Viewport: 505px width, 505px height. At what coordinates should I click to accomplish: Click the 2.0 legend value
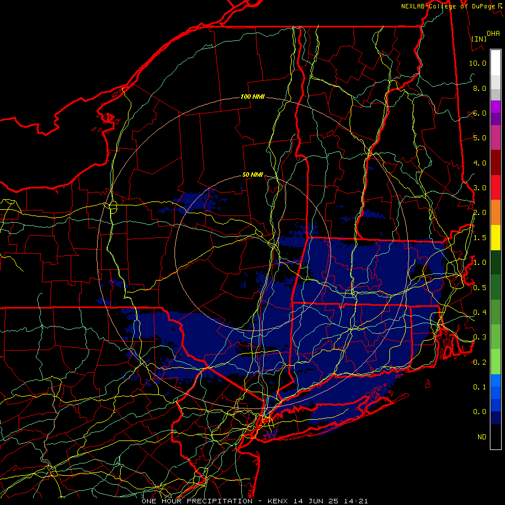pyautogui.click(x=480, y=213)
